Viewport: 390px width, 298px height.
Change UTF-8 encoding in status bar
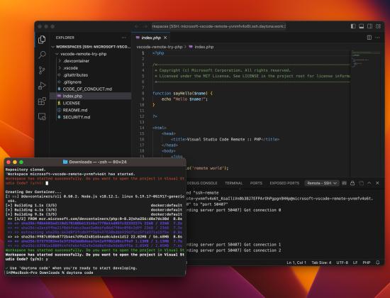[342, 263]
